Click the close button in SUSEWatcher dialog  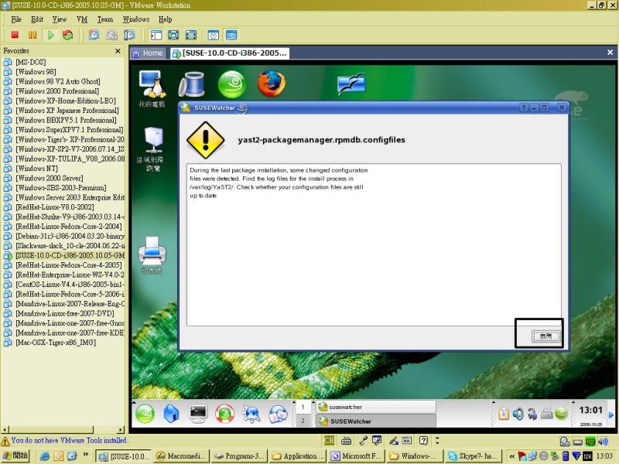point(546,336)
